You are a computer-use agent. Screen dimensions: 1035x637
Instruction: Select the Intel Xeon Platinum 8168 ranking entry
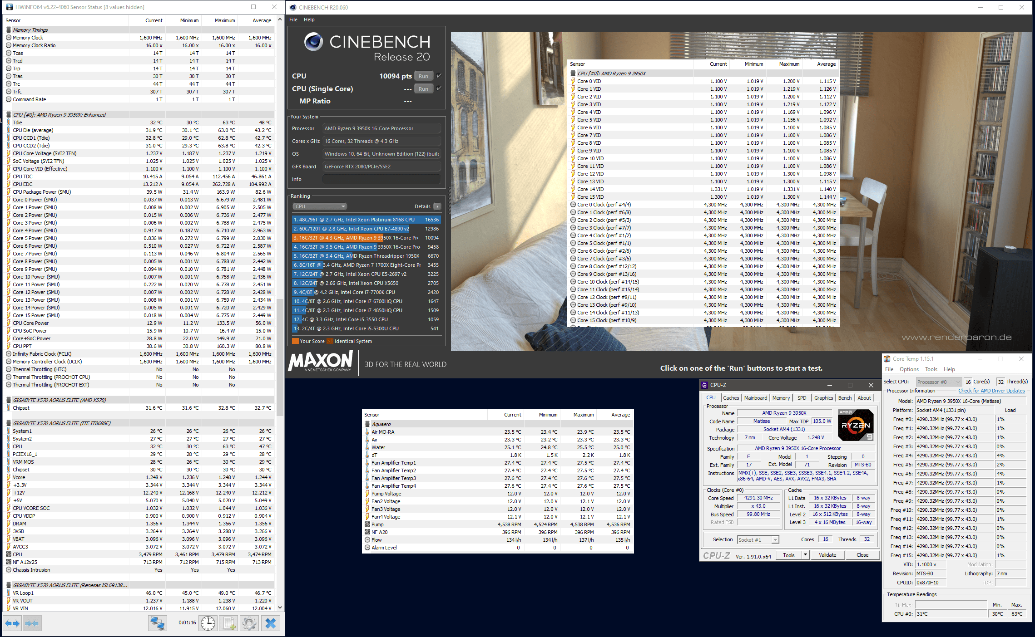pyautogui.click(x=366, y=220)
